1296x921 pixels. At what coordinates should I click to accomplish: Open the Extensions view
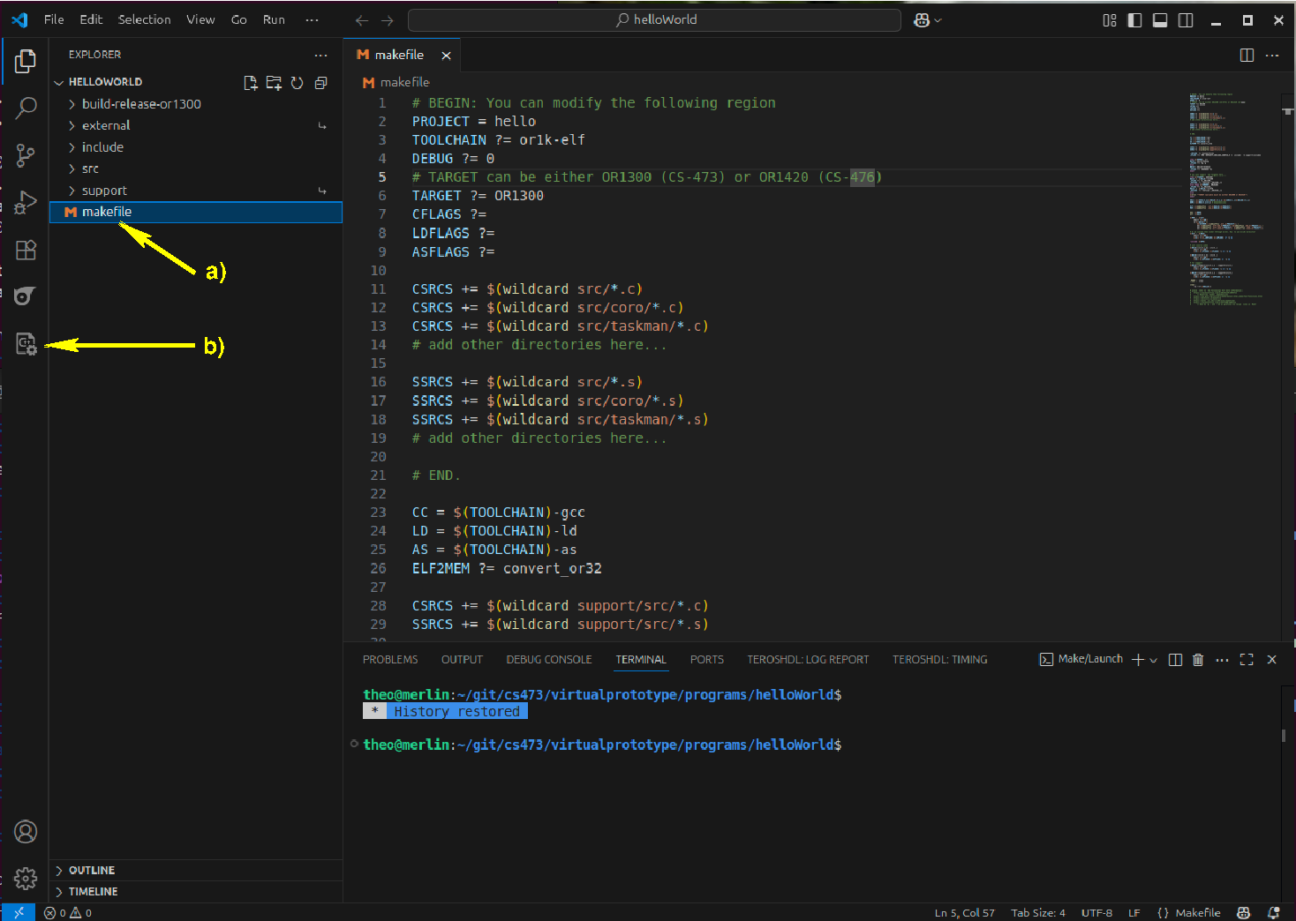pyautogui.click(x=26, y=250)
